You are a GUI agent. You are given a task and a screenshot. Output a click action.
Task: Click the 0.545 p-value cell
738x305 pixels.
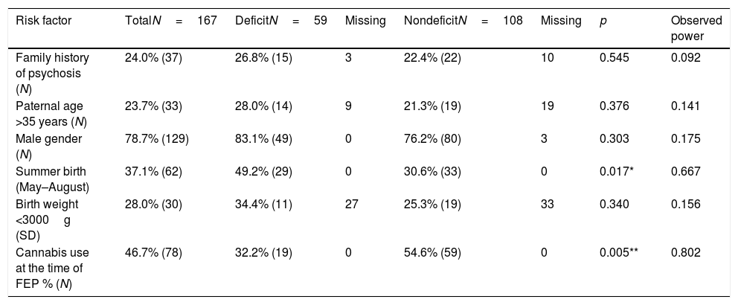click(x=613, y=60)
